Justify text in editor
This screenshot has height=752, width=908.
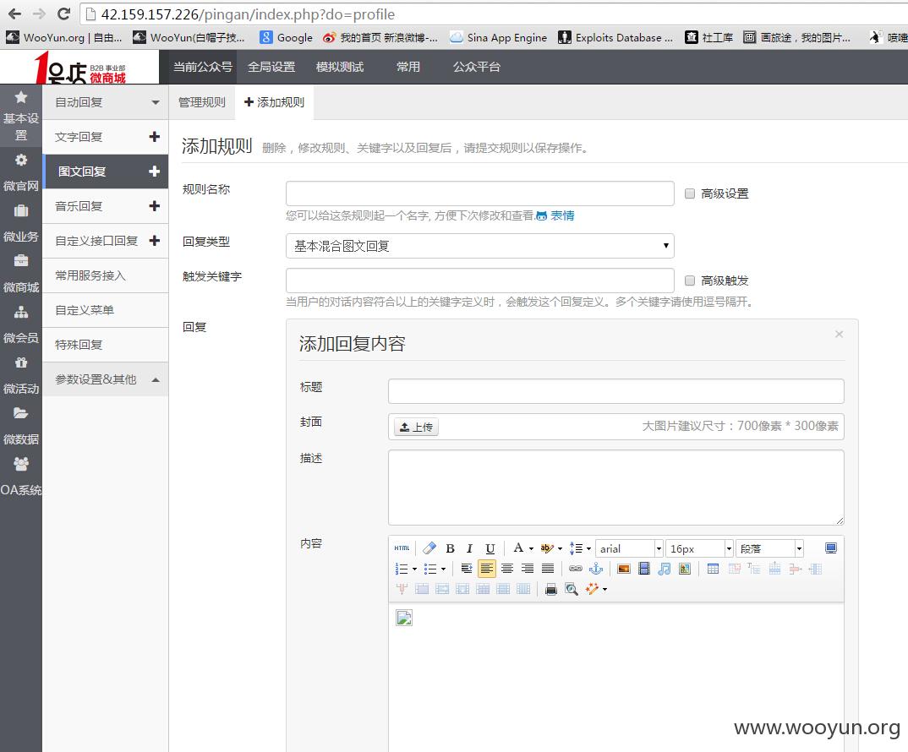(x=548, y=569)
